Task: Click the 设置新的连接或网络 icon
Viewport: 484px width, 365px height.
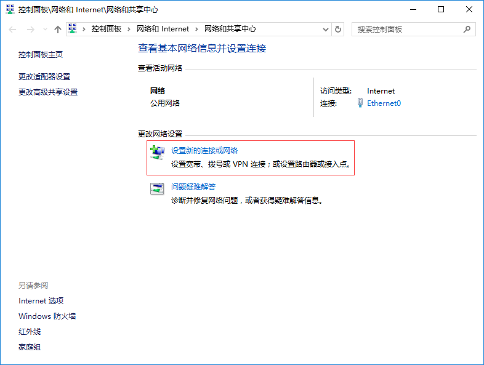Action: (158, 151)
